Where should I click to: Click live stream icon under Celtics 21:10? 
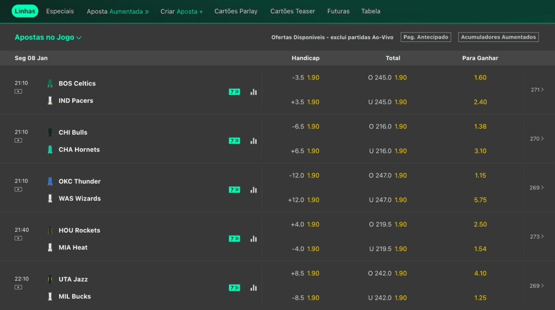pos(18,91)
